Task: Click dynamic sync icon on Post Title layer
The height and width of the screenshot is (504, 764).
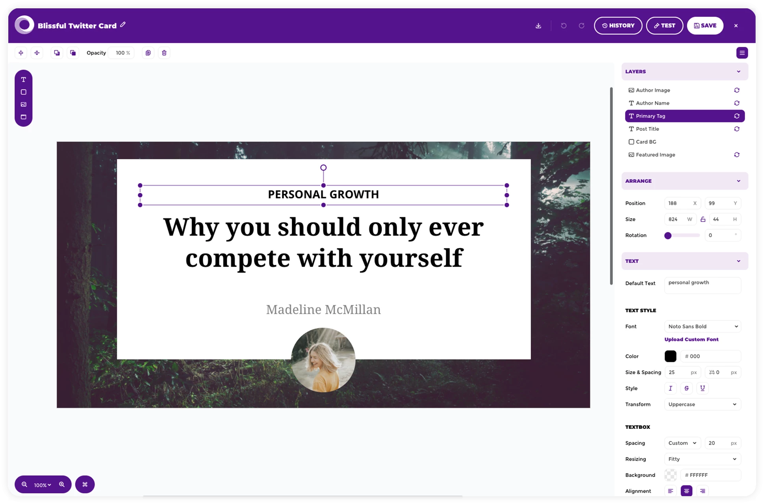Action: (x=736, y=129)
